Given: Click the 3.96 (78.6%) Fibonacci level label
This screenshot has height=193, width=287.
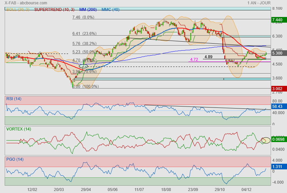Looking at the screenshot, I should [84, 72].
